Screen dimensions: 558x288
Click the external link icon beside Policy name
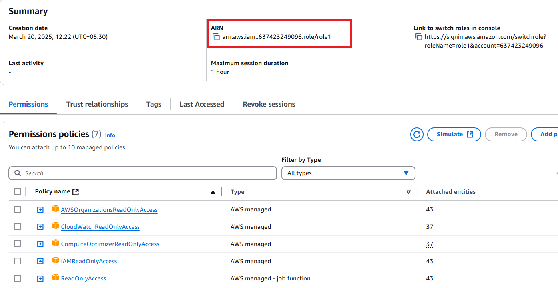[76, 192]
